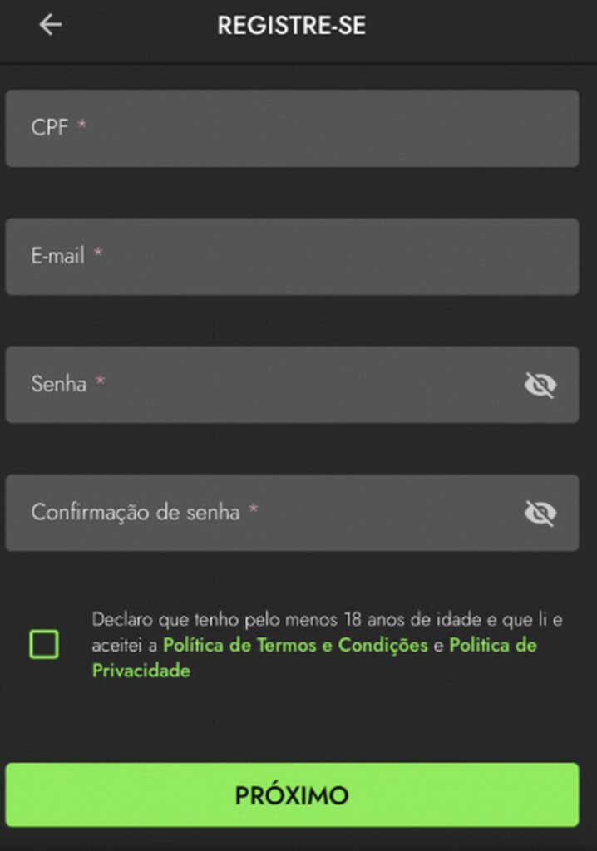Tap the E-mail label text
Screen dimensions: 597x851
pos(57,256)
